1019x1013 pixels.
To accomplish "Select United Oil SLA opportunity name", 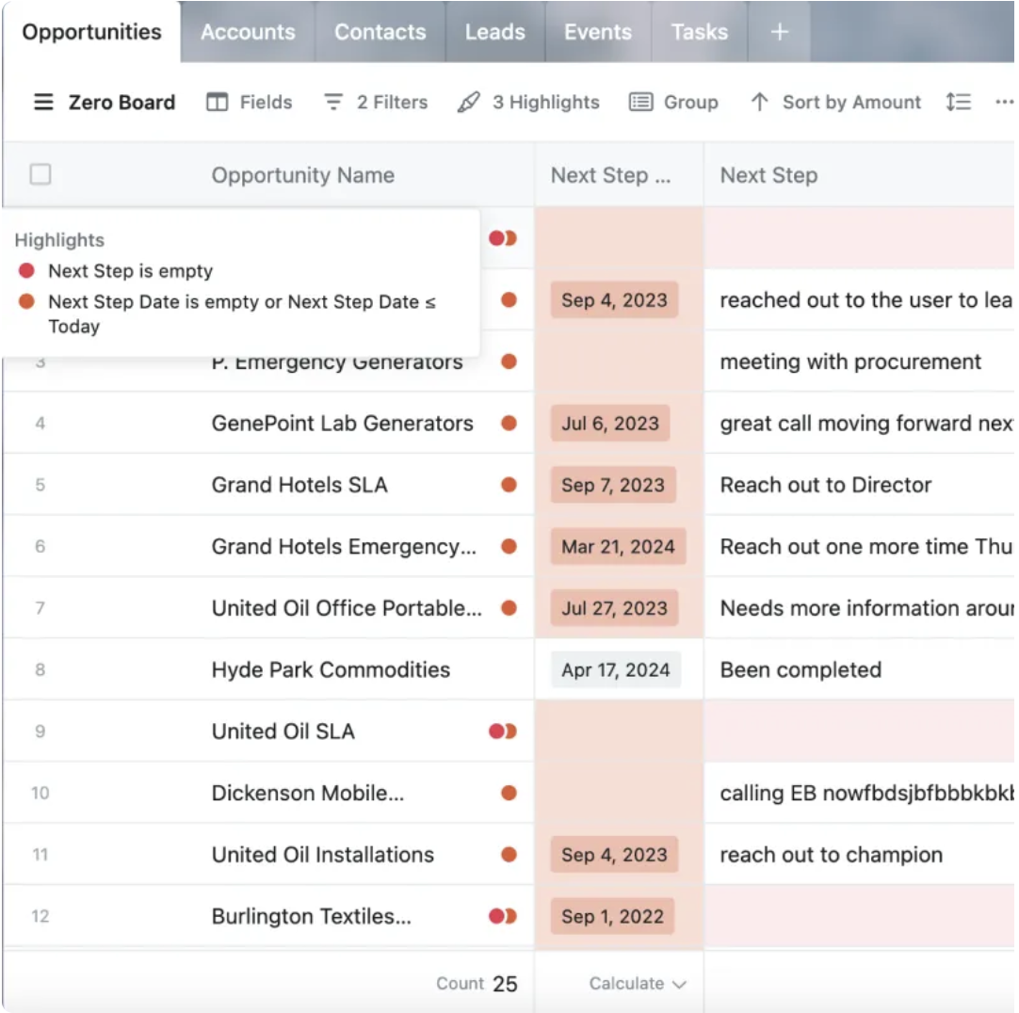I will pos(283,732).
